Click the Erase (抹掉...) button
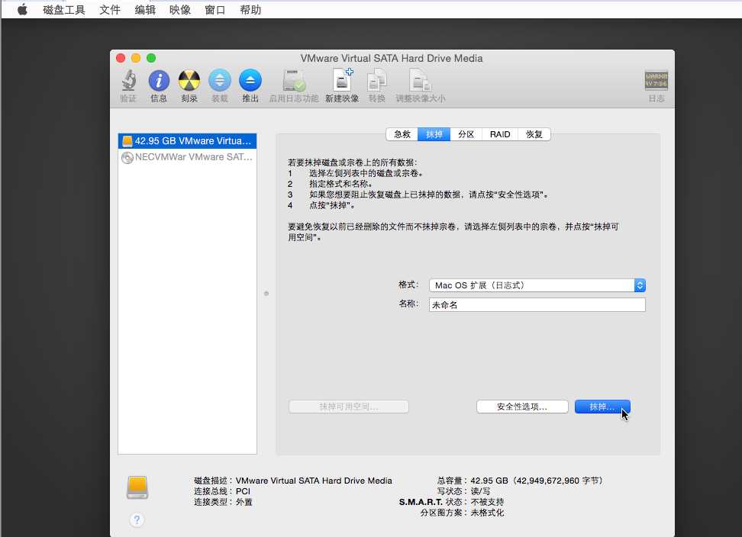Screen dimensions: 742x537 click(x=602, y=407)
